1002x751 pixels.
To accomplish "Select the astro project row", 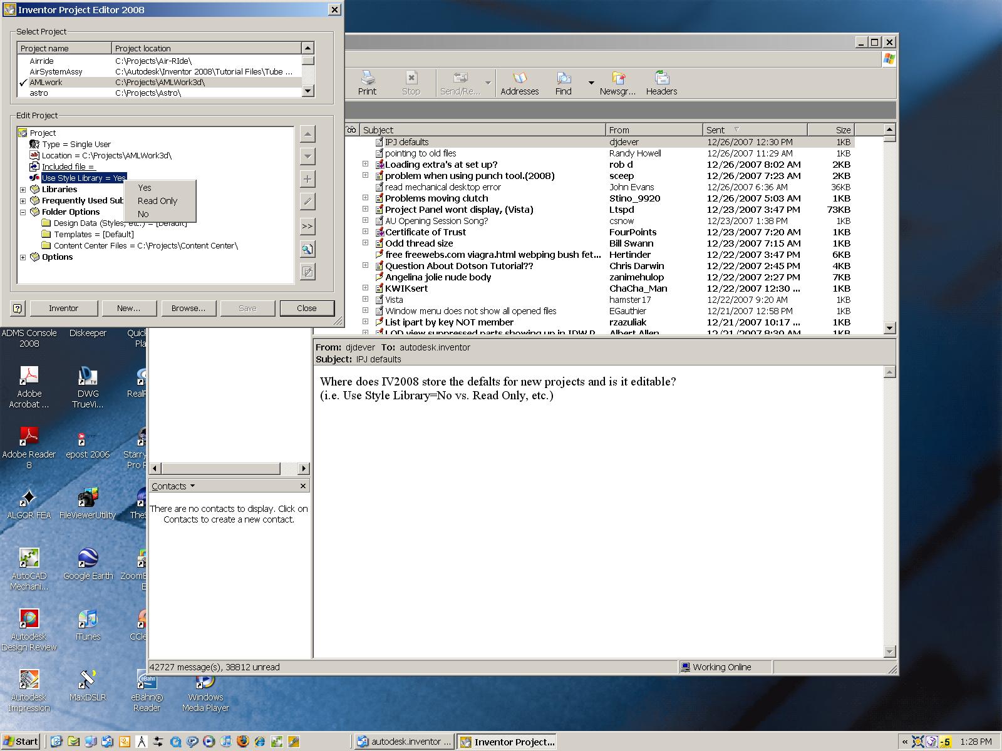I will tap(160, 93).
